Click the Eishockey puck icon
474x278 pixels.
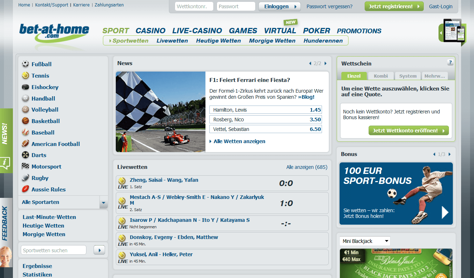click(x=25, y=87)
